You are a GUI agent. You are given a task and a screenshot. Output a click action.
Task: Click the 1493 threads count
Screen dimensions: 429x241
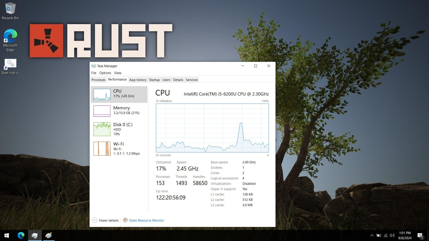182,183
